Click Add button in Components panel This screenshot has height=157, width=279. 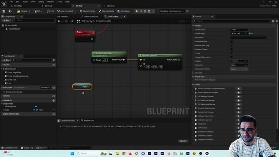coord(6,20)
